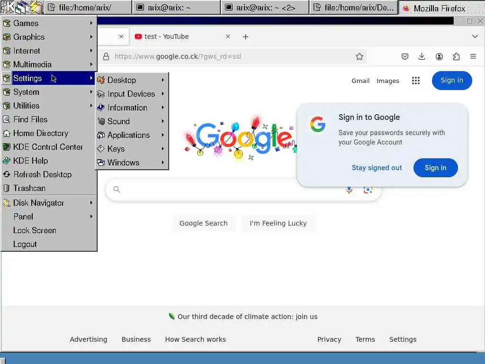Open KDE Help entry
Image resolution: width=485 pixels, height=364 pixels.
[49, 161]
